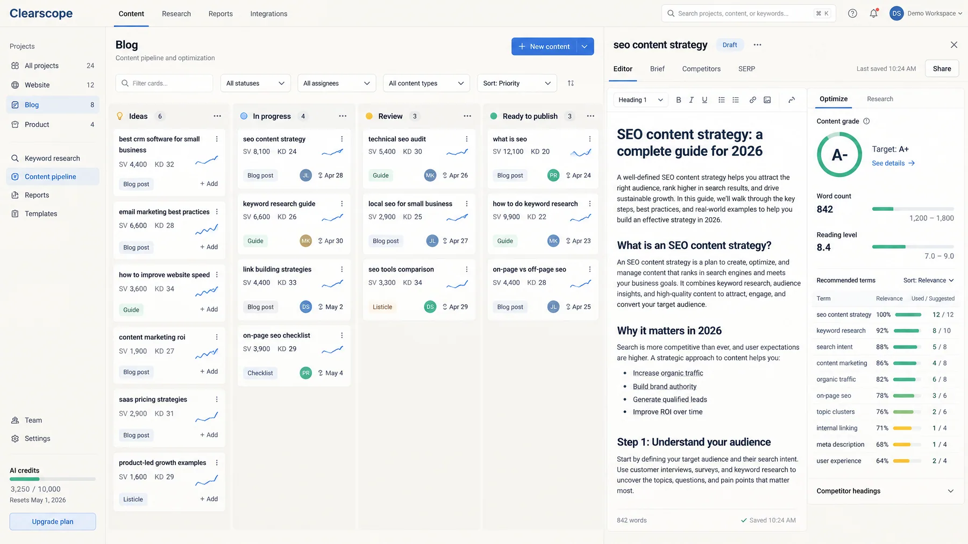Click the Share button
Viewport: 968px width, 544px height.
click(x=942, y=69)
